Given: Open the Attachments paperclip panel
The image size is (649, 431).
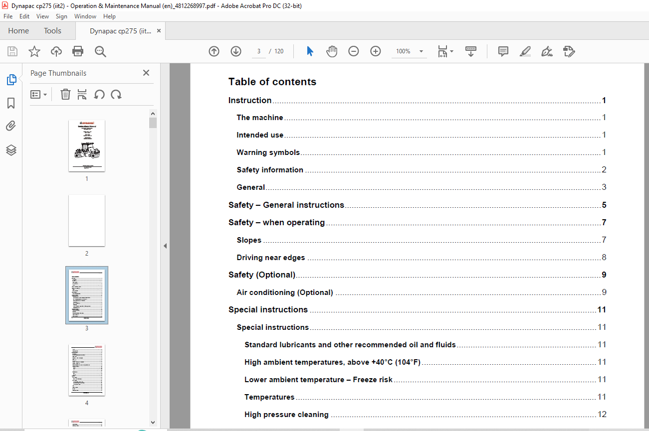Looking at the screenshot, I should click(x=11, y=126).
